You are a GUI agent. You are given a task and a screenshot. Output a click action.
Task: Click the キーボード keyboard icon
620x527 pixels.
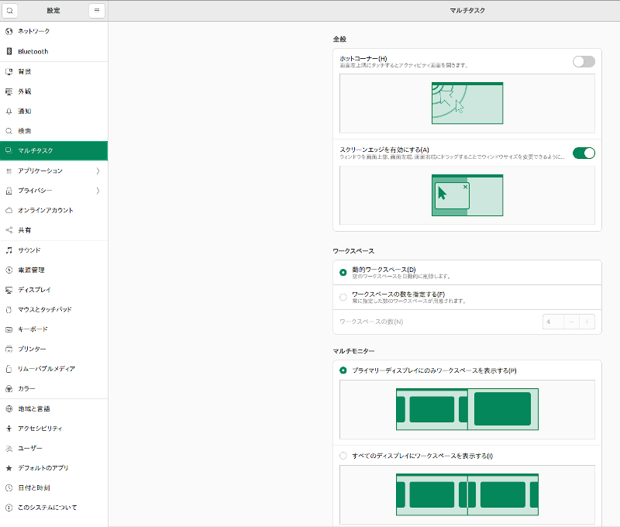pyautogui.click(x=9, y=329)
